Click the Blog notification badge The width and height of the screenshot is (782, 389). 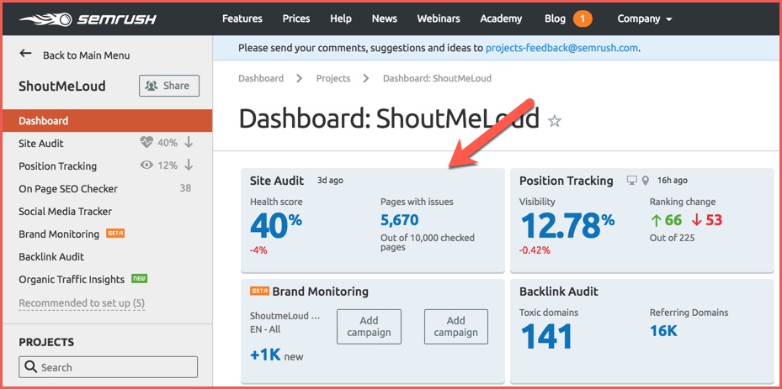pos(582,18)
